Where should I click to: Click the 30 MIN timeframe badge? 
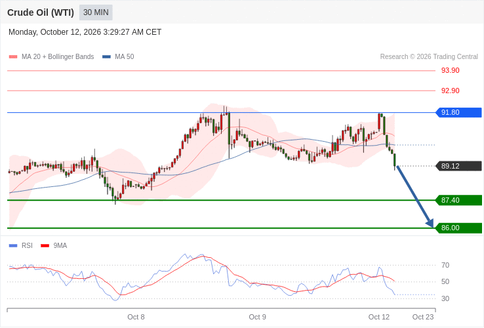(96, 12)
